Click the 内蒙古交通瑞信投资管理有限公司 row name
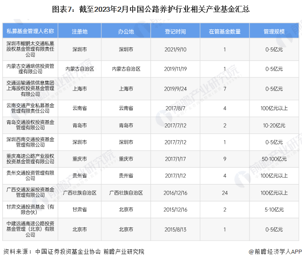The height and width of the screenshot is (261, 302). [x=30, y=69]
